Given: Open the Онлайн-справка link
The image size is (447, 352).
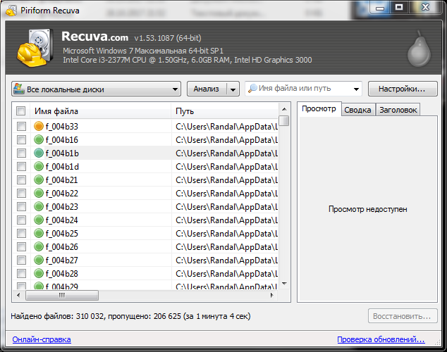Looking at the screenshot, I should tap(42, 339).
